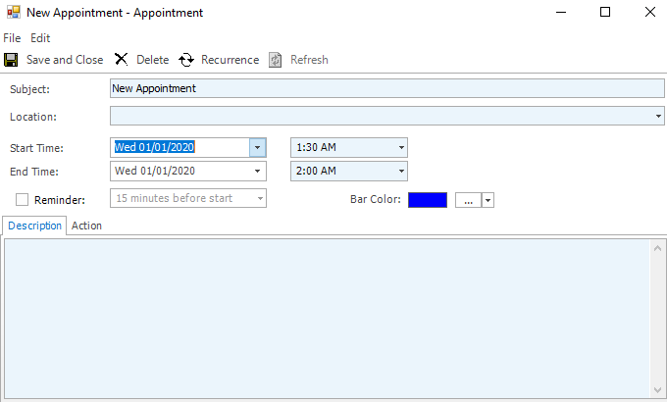Click the Delete X icon

point(122,60)
